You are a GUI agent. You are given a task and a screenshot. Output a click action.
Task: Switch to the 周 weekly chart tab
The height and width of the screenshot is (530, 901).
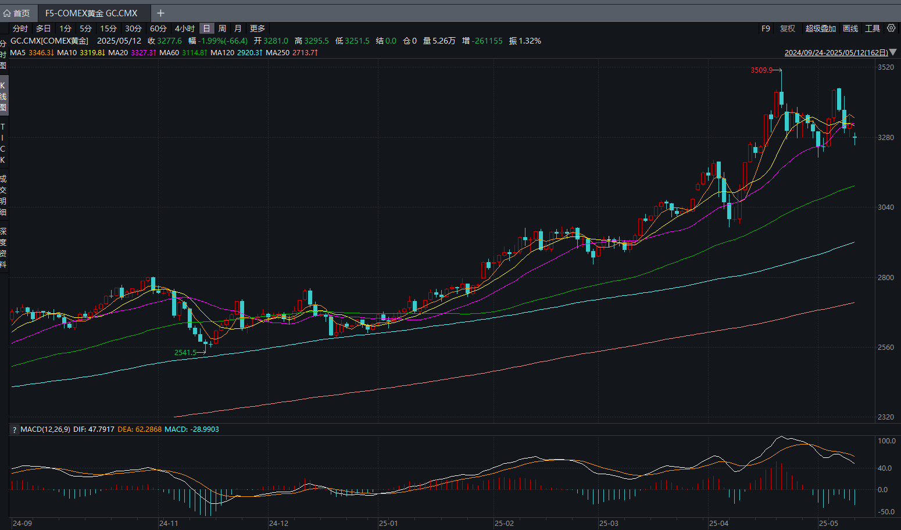[221, 28]
